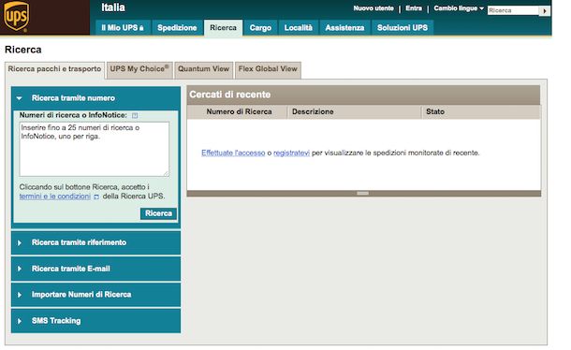Screen dimensions: 571x350
Task: Select Ricerca pacchi e trasporto tab
Action: point(54,69)
